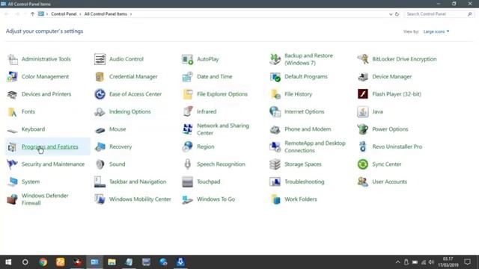
Task: Click the Sync Center link
Action: (387, 164)
